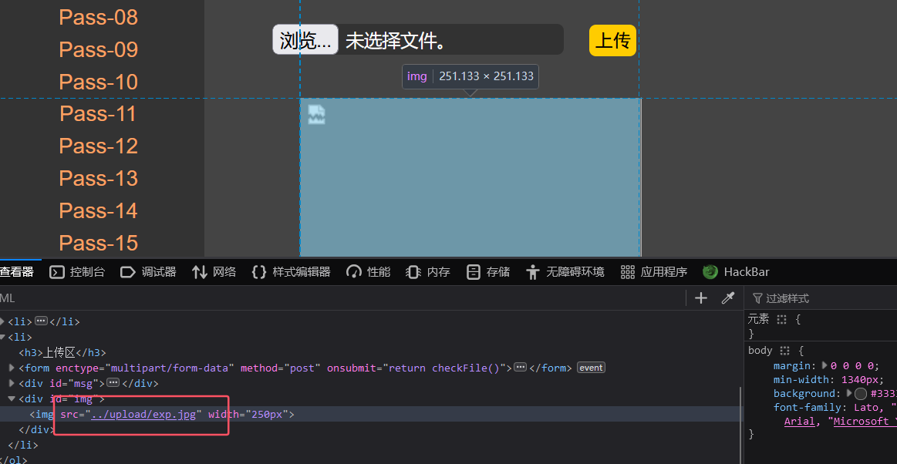Click the console tab icon
Image resolution: width=897 pixels, height=464 pixels.
click(57, 272)
